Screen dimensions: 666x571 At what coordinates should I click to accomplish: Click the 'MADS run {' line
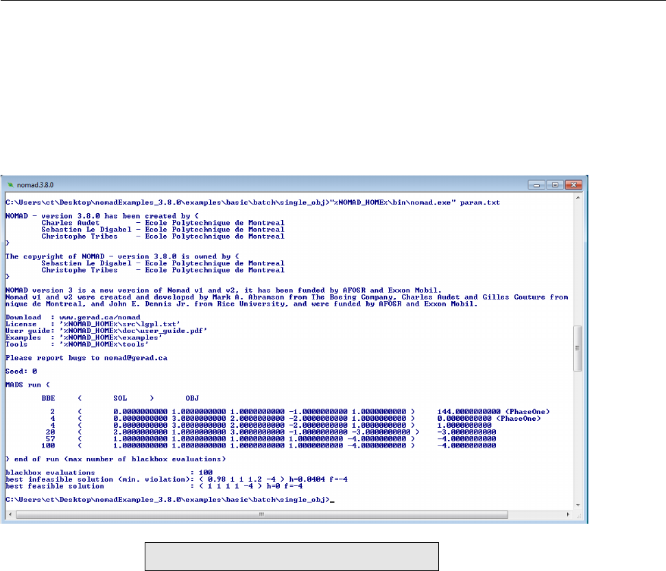[27, 385]
